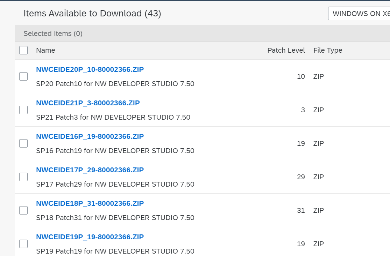Screen dimensions: 390x263
Task: Check the box beside NWCEIDE18P_31-80002366.ZIP
Action: click(x=23, y=210)
